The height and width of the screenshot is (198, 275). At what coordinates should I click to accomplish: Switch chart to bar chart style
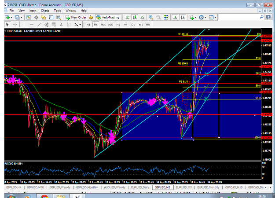tap(127, 17)
